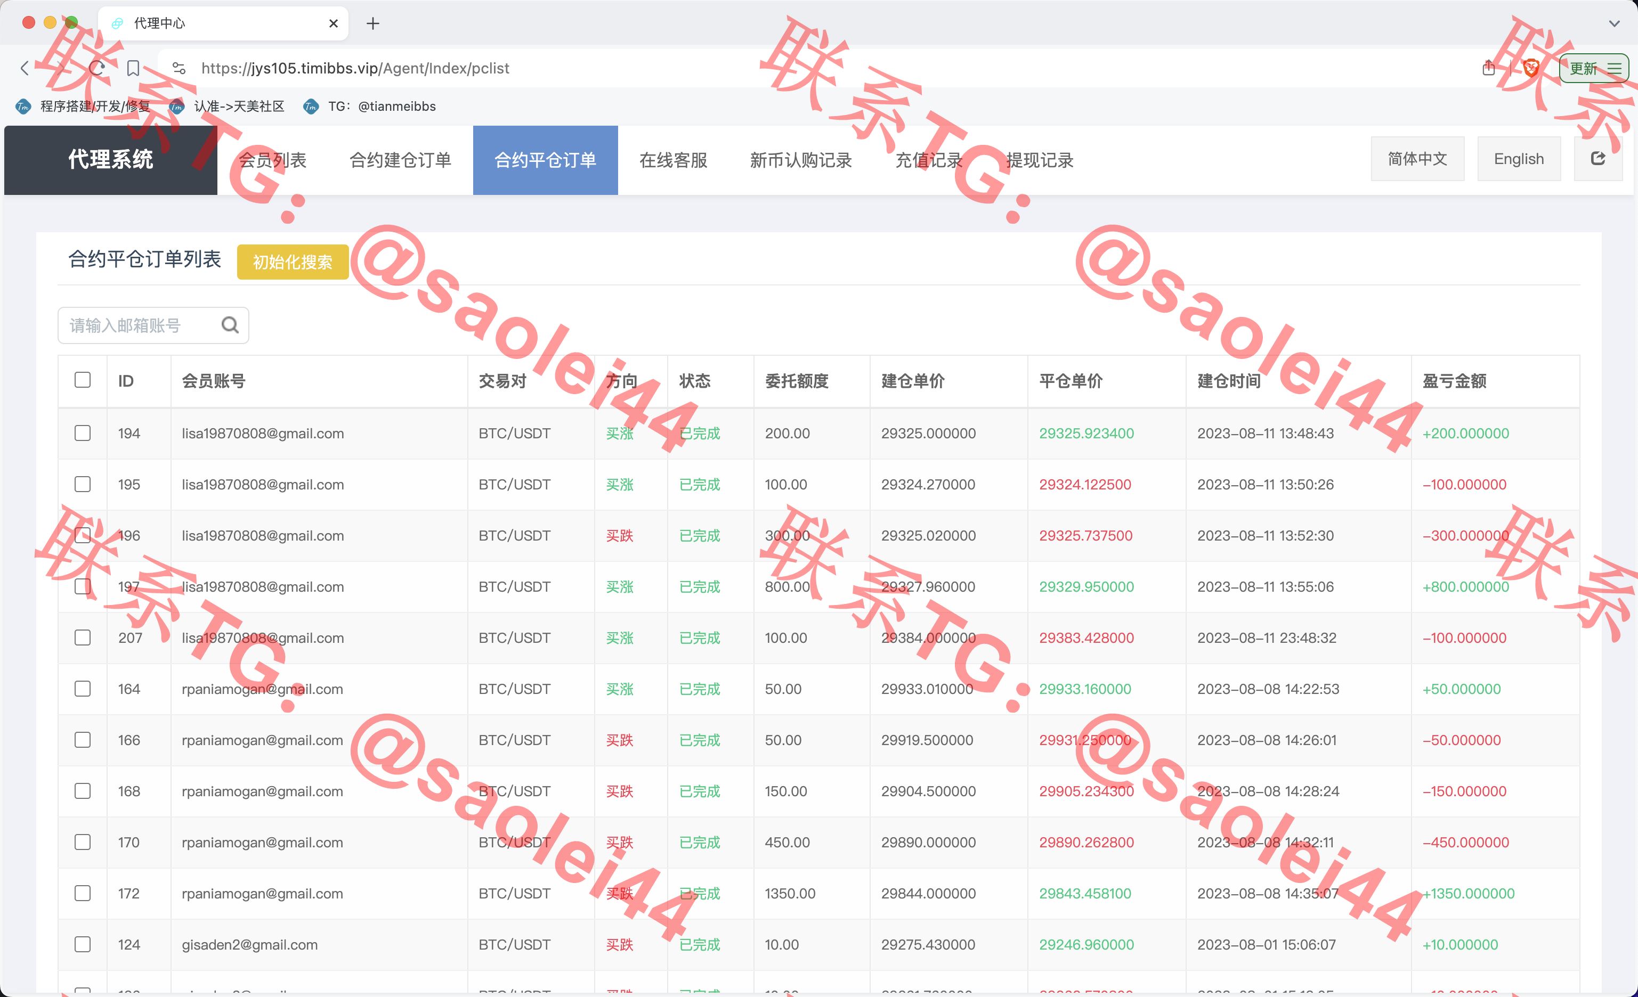Screen dimensions: 1638x997
Task: Toggle the select-all header checkbox
Action: tap(83, 380)
